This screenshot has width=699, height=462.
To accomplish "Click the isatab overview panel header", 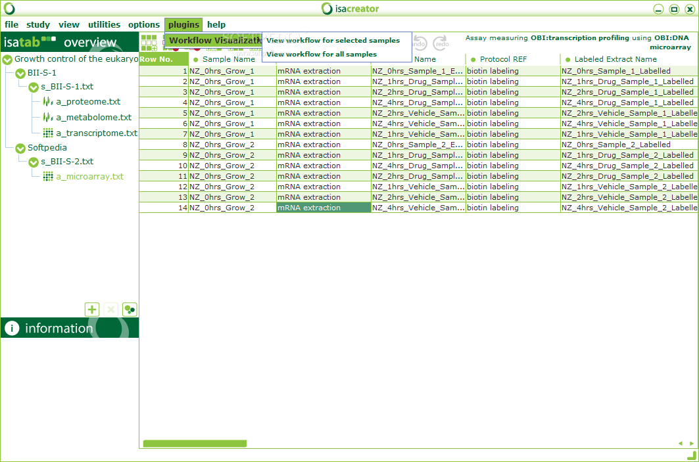I will coord(70,42).
